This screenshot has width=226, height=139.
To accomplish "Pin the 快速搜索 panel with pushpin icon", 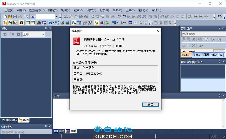I will [x=46, y=126].
